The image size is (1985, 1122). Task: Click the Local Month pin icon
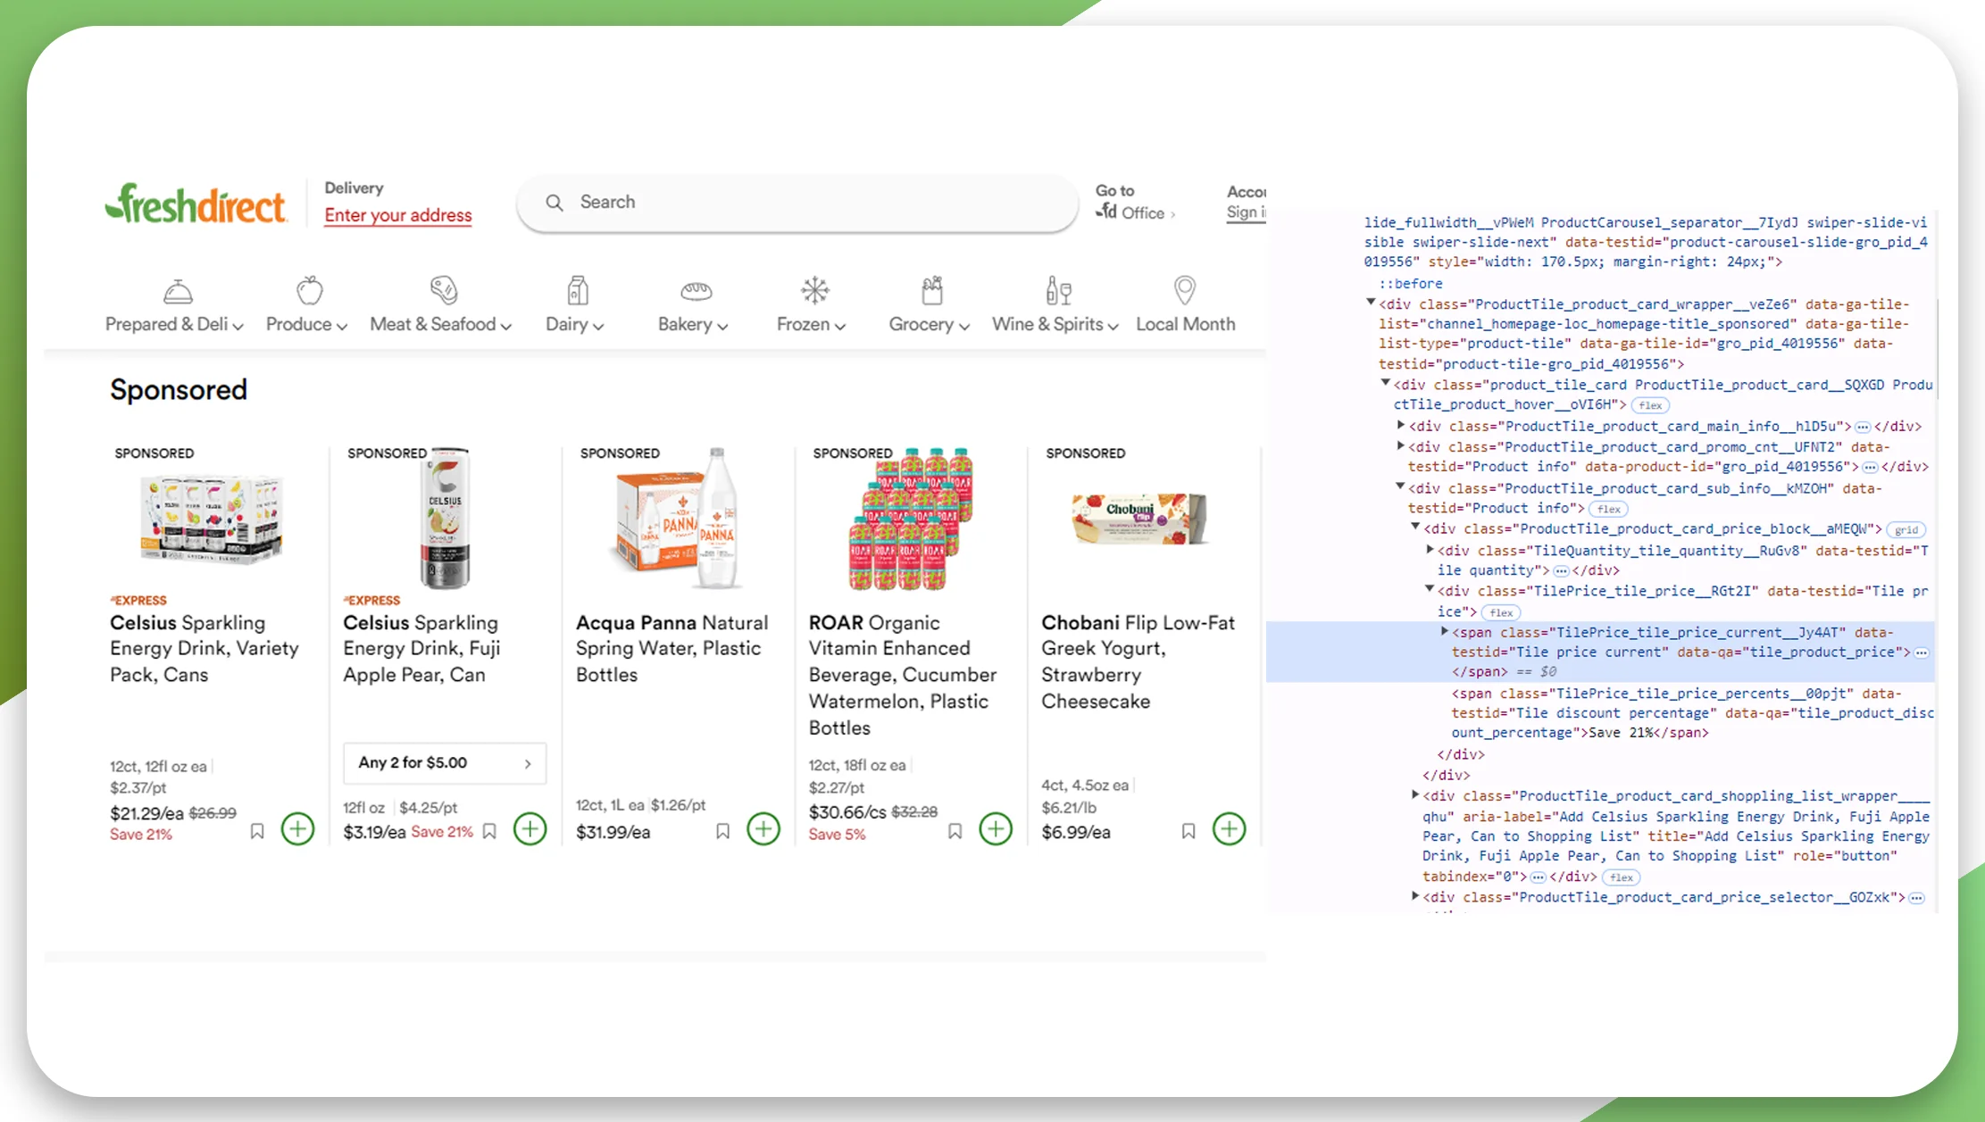click(1185, 290)
